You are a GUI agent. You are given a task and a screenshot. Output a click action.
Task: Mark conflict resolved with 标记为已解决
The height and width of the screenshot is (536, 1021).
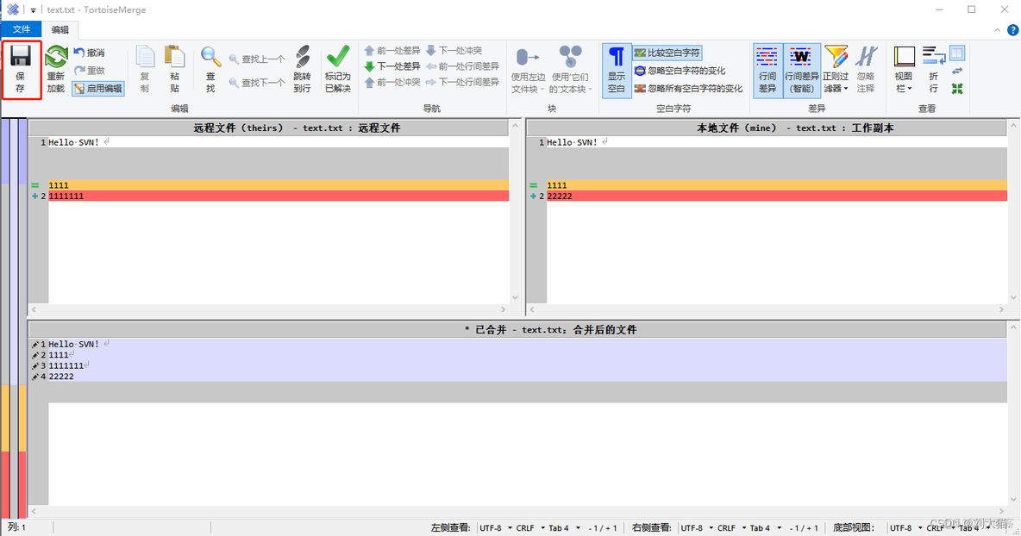[x=338, y=70]
